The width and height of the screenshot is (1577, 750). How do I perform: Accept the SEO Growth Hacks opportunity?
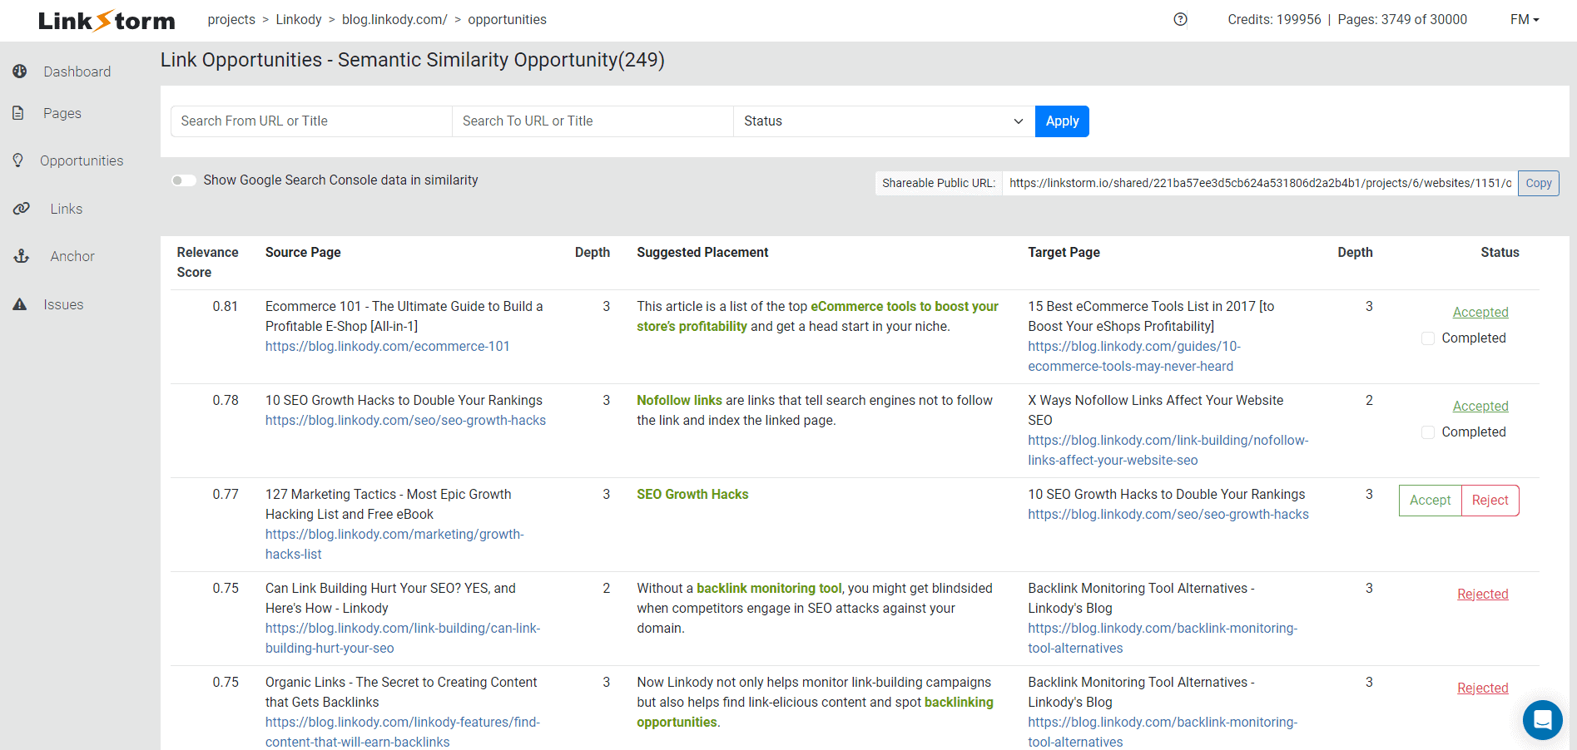click(x=1430, y=500)
